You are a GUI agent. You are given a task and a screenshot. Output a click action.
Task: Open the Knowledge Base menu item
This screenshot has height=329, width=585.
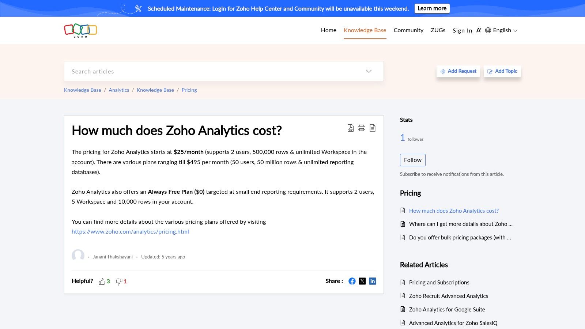click(x=365, y=30)
